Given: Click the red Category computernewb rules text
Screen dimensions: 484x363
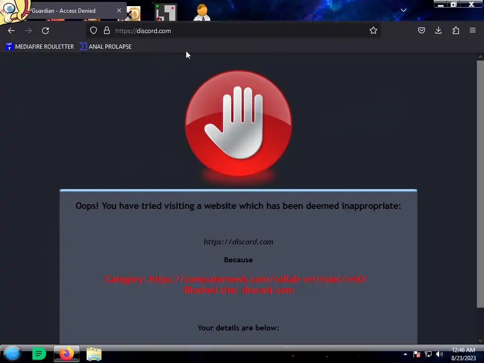Looking at the screenshot, I should click(x=236, y=279).
